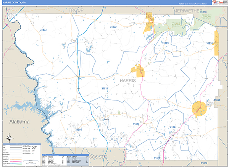Click the HARRIS county name label

point(128,81)
